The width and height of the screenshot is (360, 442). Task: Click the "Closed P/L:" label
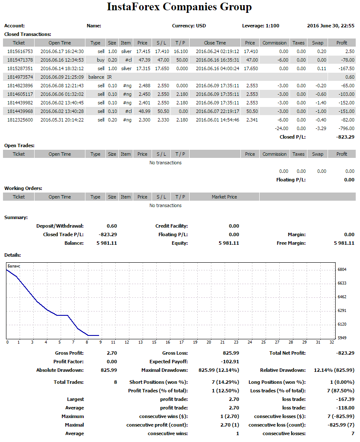pos(293,137)
